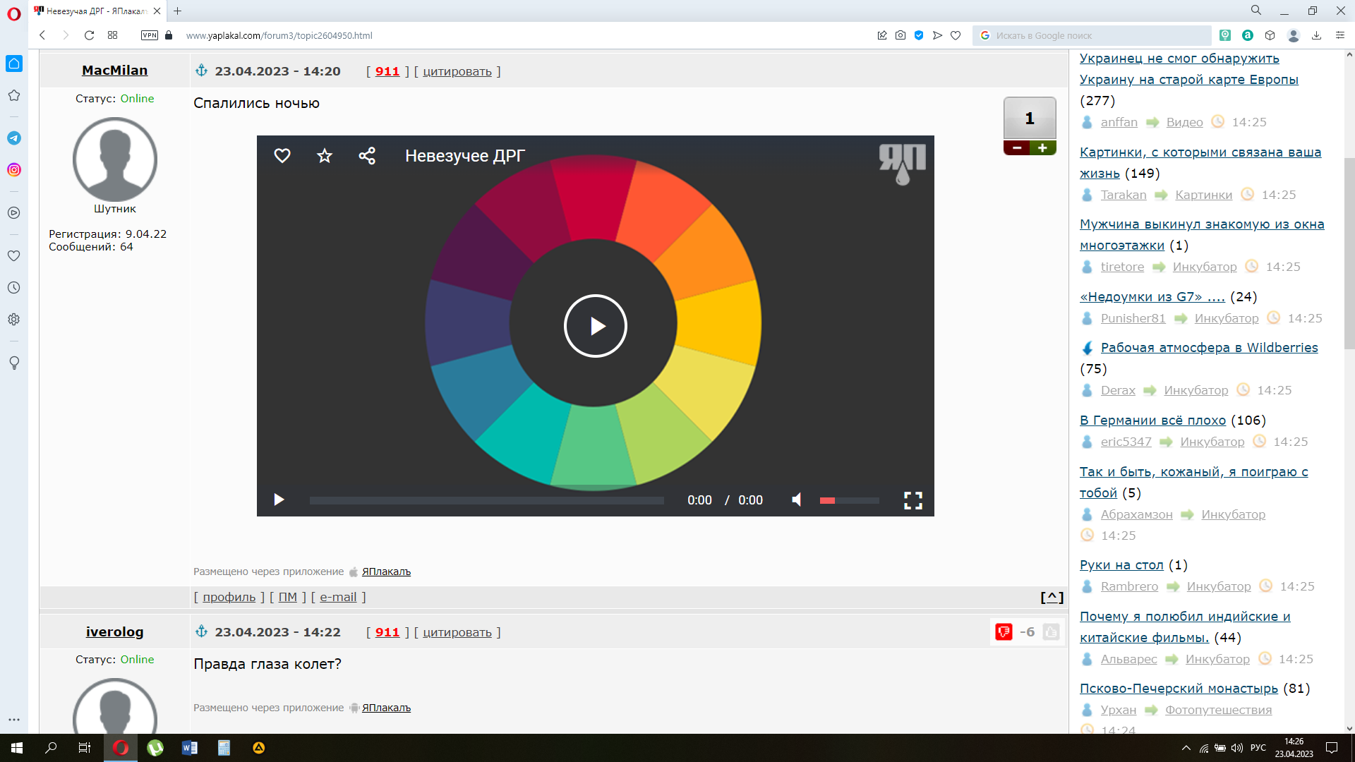Quote MacMilan's post with цитировать

point(457,71)
